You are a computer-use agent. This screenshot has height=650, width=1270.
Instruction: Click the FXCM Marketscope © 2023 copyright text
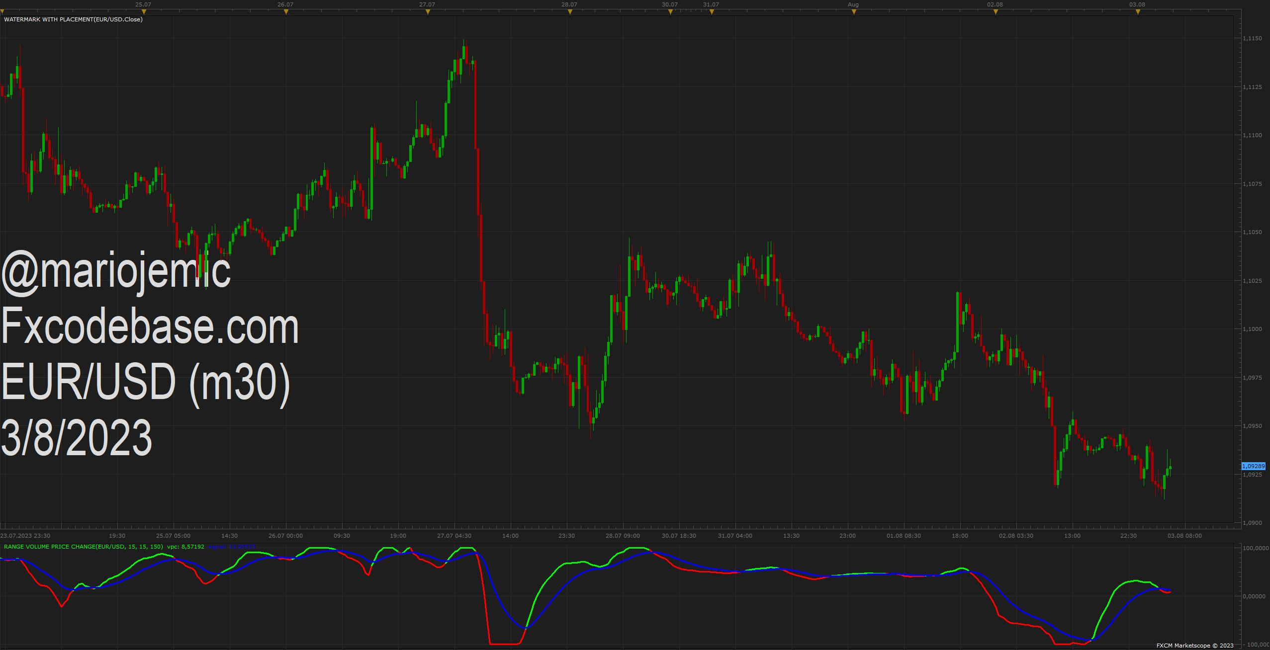click(x=1195, y=646)
